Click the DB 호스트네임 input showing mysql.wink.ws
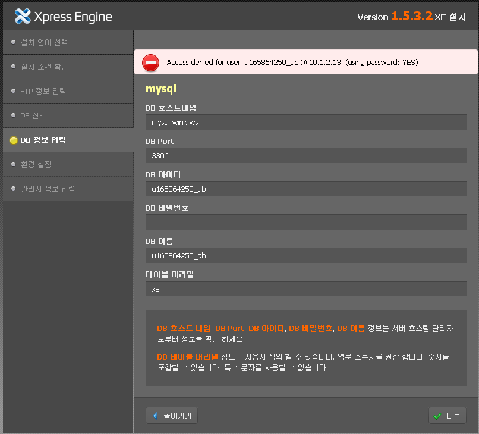The width and height of the screenshot is (479, 434). pyautogui.click(x=306, y=122)
